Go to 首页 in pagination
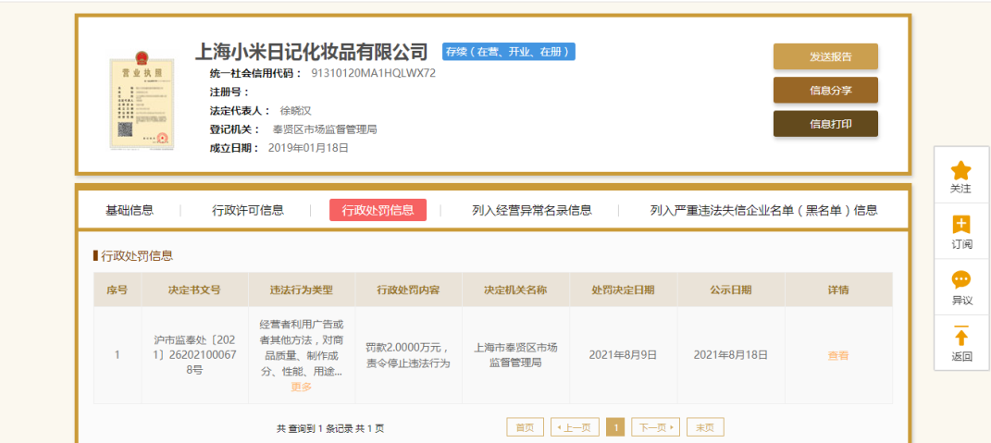991x443 pixels. [x=525, y=428]
